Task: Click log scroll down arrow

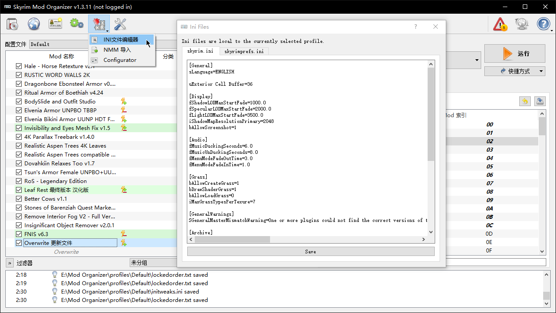Action: pyautogui.click(x=547, y=305)
